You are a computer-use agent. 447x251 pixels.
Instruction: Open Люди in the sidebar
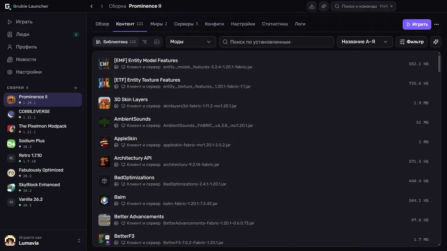click(x=43, y=34)
